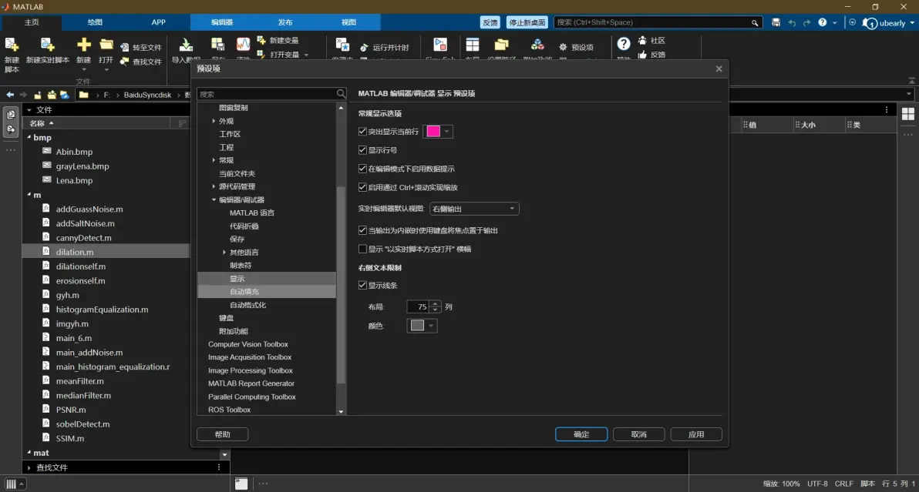Viewport: 919px width, 492px height.
Task: Collapse the bmp folder in the file panel
Action: click(x=29, y=138)
